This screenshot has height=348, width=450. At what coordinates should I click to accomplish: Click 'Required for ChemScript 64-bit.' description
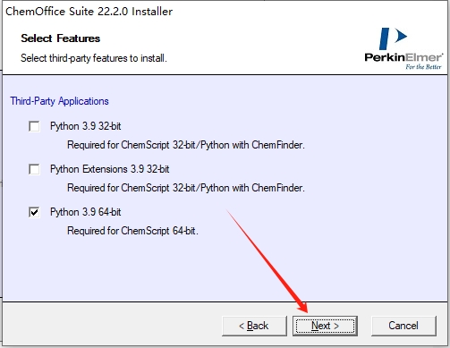point(132,231)
